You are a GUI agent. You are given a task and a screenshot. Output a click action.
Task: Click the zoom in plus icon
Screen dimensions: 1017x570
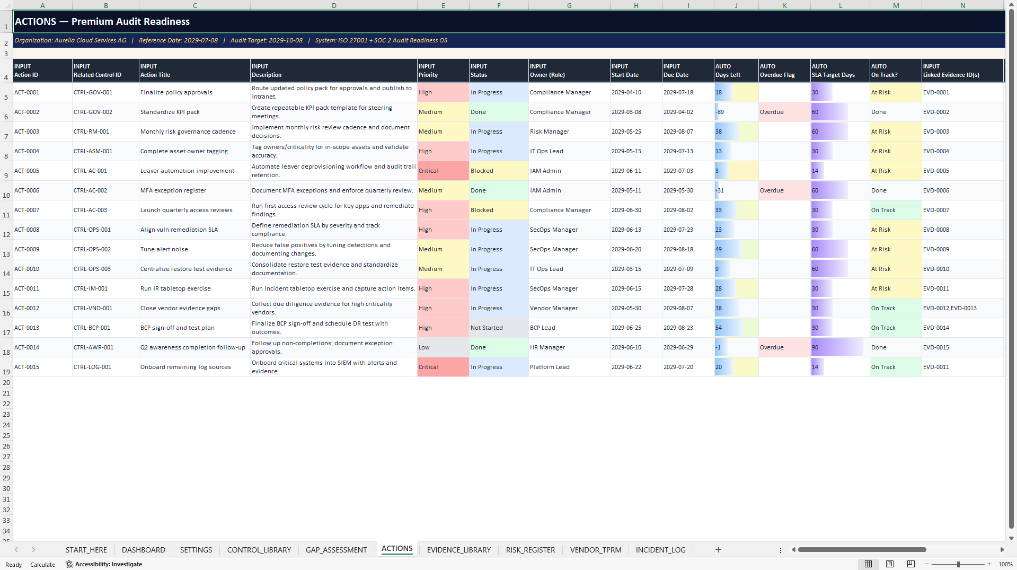pos(989,564)
